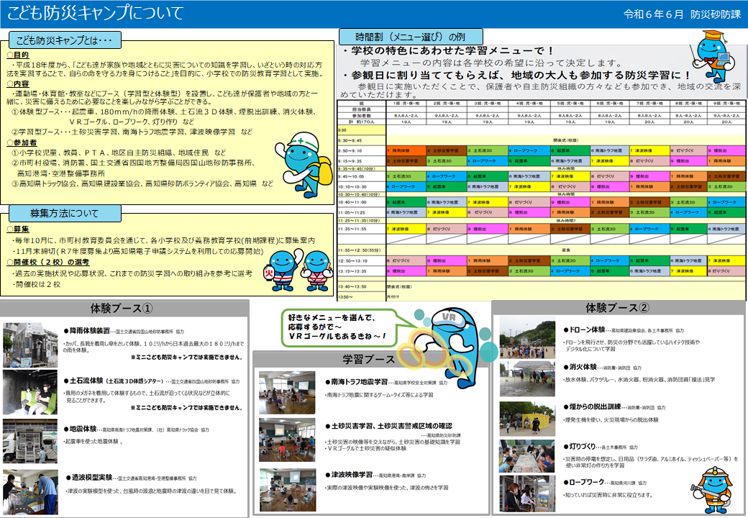
Task: Click the ●煙からの脱出訓練 title text
Action: [x=592, y=406]
